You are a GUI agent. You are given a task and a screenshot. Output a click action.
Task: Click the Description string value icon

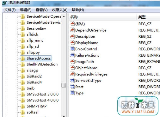pos(72,36)
